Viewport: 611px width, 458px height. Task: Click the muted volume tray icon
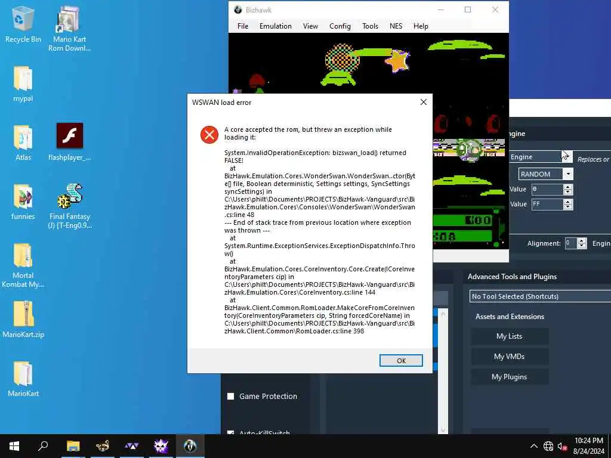point(562,446)
